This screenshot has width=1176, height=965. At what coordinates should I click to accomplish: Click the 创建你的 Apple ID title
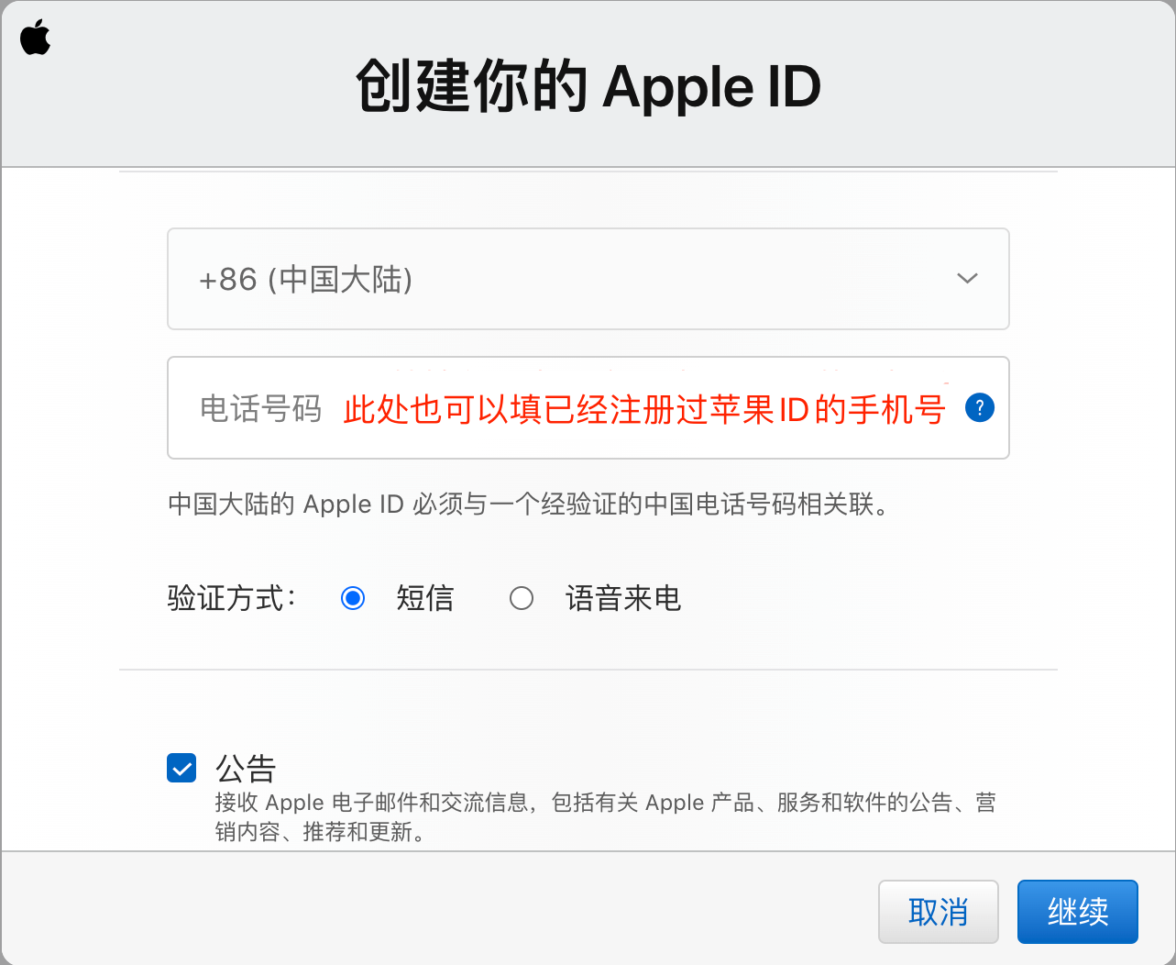point(588,86)
